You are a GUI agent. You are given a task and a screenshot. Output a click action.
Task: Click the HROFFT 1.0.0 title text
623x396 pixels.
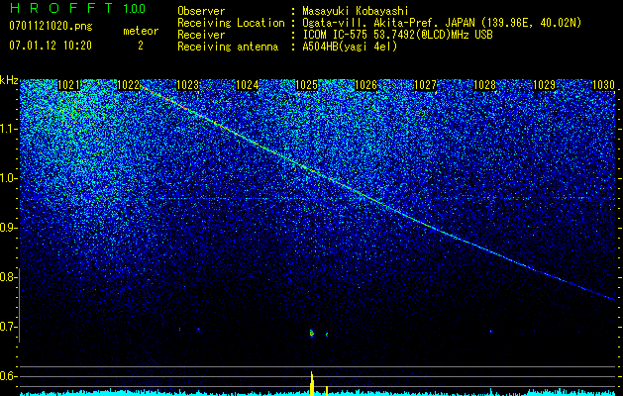coord(77,8)
